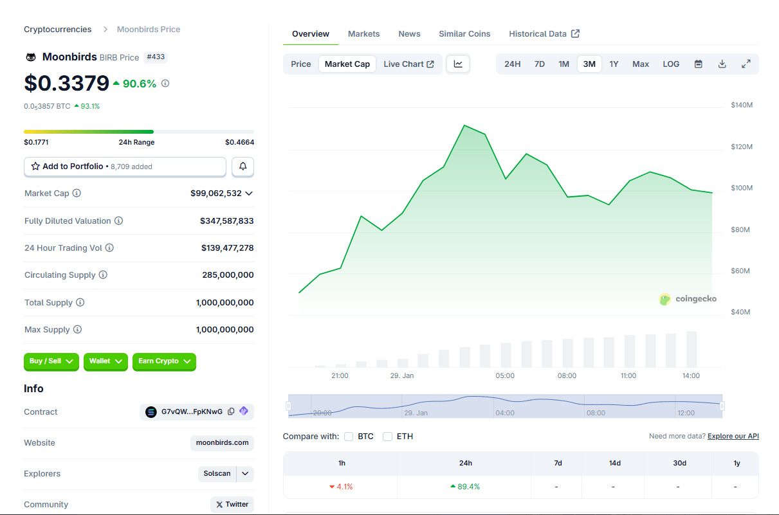Click Add to Portfolio button

click(125, 166)
